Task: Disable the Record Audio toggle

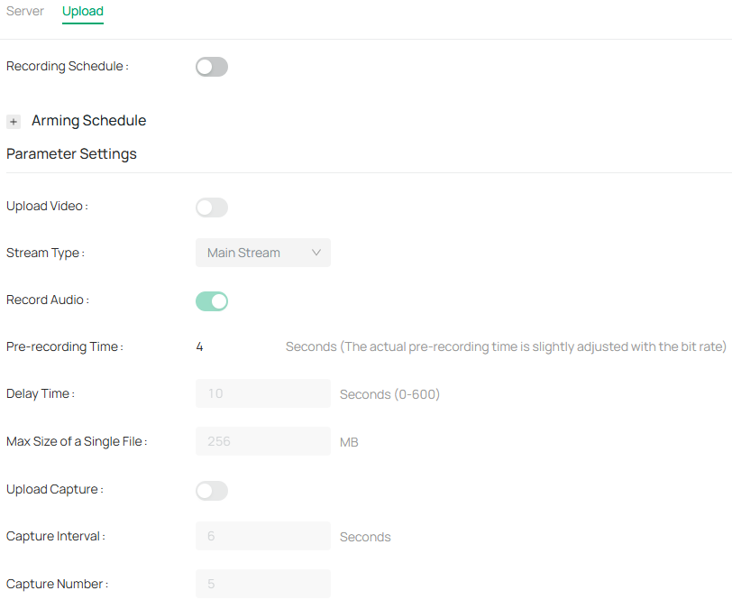Action: tap(212, 301)
